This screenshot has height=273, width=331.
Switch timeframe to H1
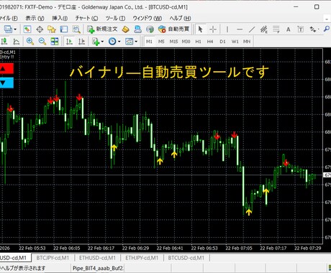[198, 42]
